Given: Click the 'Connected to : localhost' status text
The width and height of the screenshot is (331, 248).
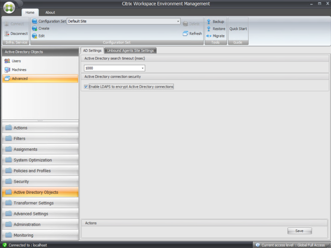Looking at the screenshot, I should coord(28,245).
